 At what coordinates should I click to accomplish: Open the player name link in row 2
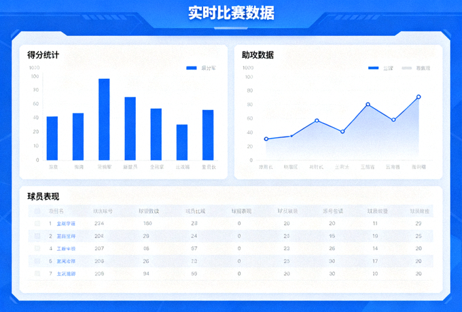coord(66,236)
